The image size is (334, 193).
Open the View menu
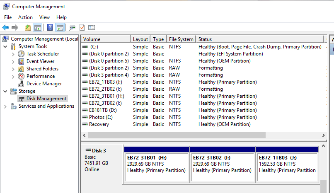(44, 17)
